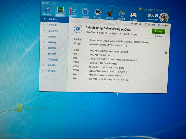Open the 温度管理 temperature management icon
This screenshot has width=186, height=139.
pyautogui.click(x=73, y=12)
